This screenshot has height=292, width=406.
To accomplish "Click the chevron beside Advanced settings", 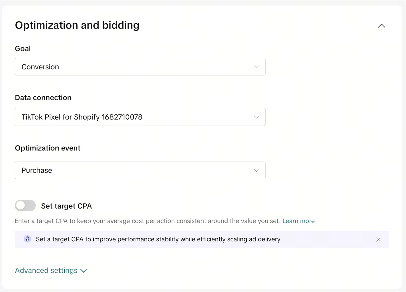I will 83,271.
